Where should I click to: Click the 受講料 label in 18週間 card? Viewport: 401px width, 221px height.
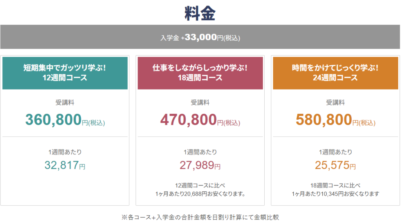point(200,102)
